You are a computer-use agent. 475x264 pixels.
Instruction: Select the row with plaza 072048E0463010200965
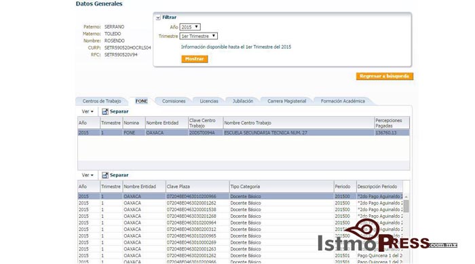[240, 236]
